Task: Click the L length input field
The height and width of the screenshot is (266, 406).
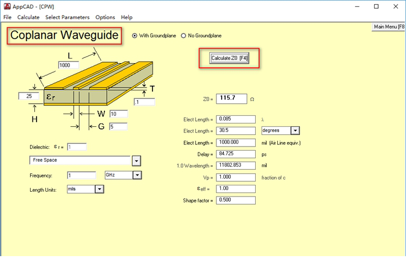Action: point(68,65)
